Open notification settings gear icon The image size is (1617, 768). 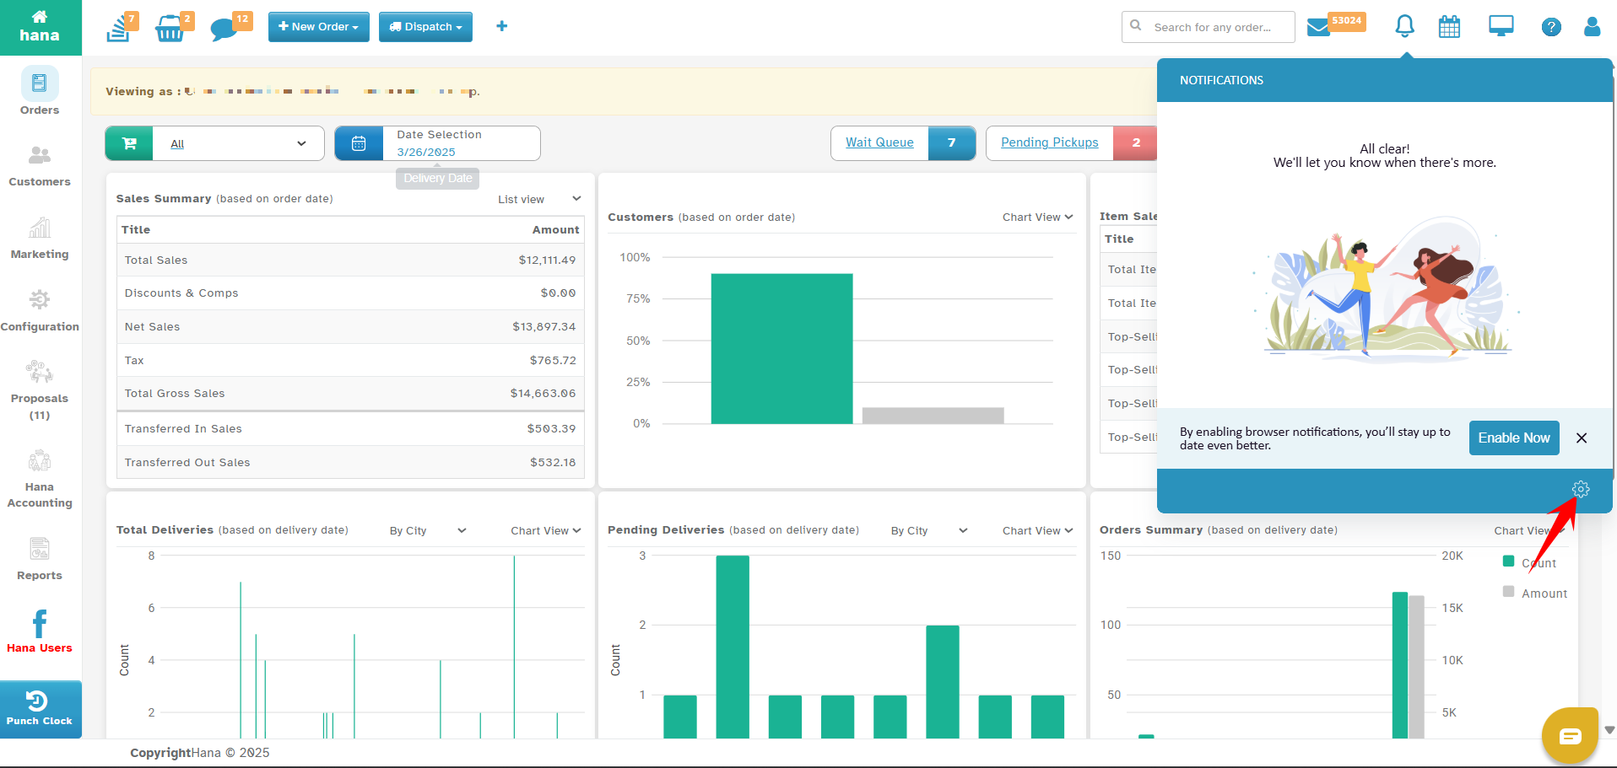pyautogui.click(x=1581, y=489)
